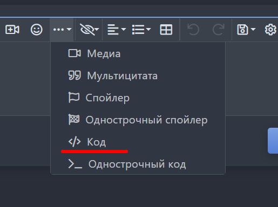
Task: Click the redo arrow icon
Action: (x=219, y=30)
